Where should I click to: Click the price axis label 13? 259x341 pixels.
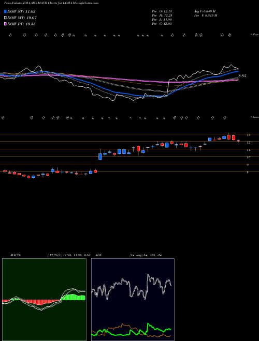coord(248,135)
